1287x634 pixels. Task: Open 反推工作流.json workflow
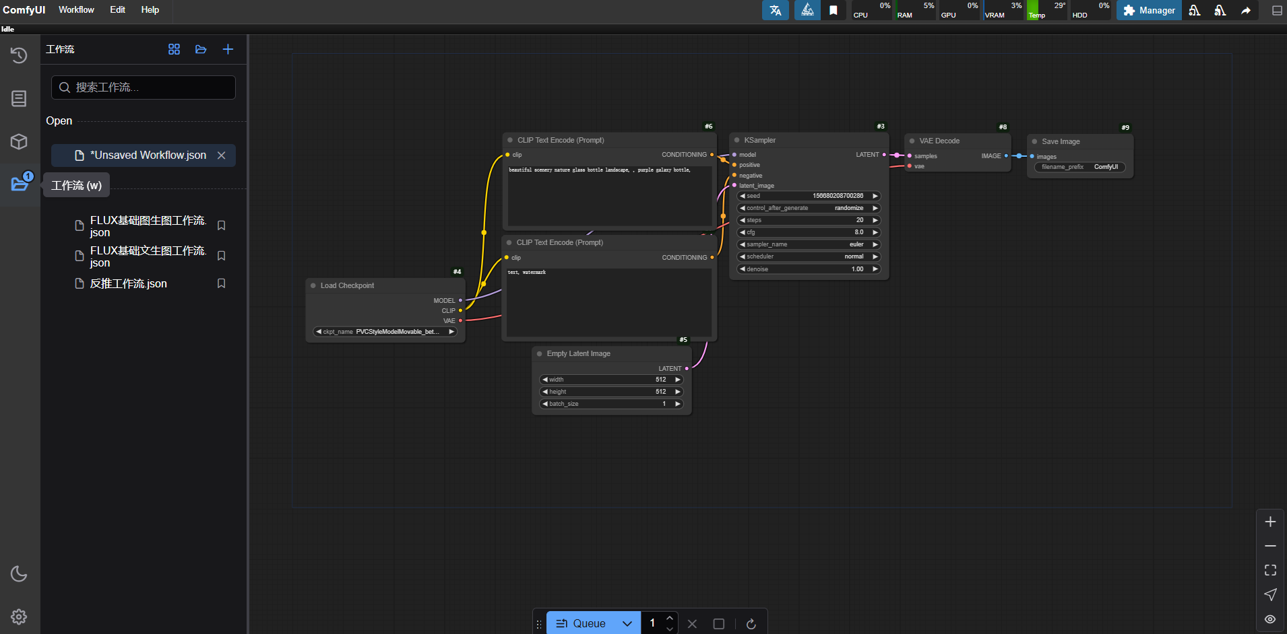coord(129,283)
